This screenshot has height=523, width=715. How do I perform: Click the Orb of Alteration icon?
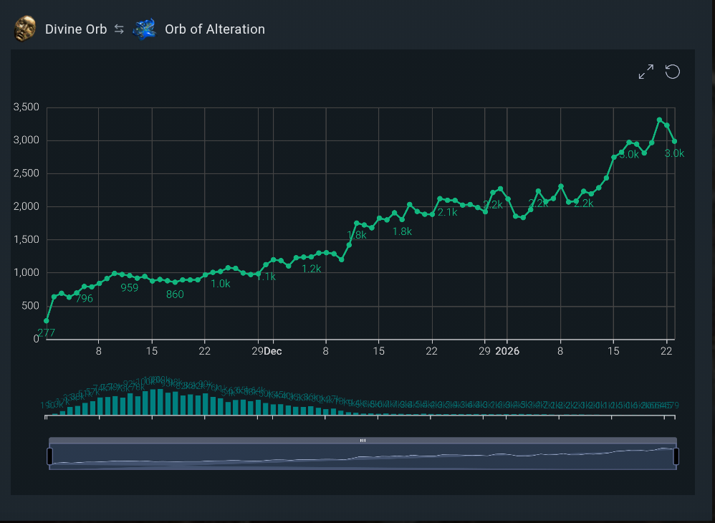click(x=145, y=29)
